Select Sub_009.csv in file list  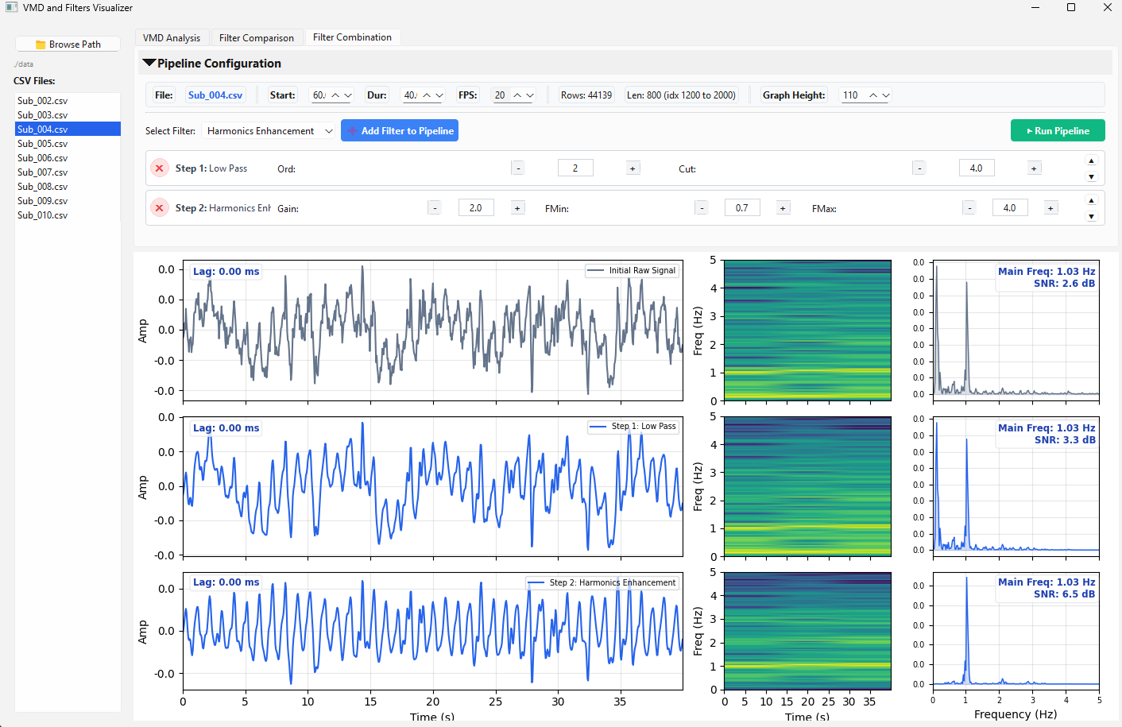click(x=68, y=201)
